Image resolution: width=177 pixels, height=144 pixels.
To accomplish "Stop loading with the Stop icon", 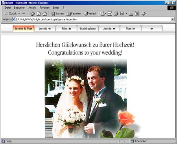I will [32, 14].
